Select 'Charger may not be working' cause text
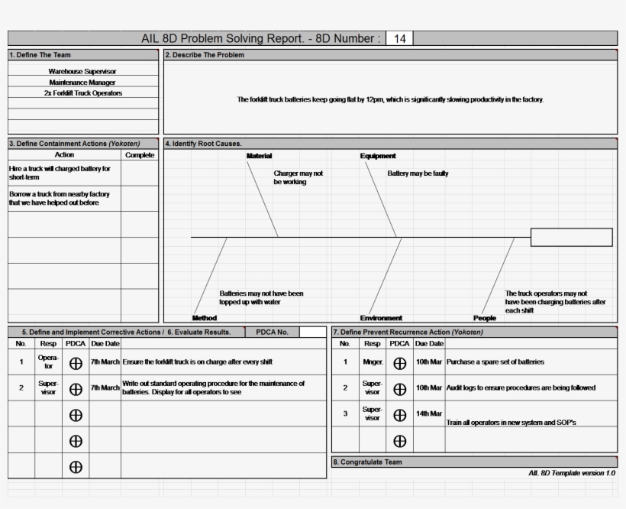The image size is (626, 509). pos(298,177)
